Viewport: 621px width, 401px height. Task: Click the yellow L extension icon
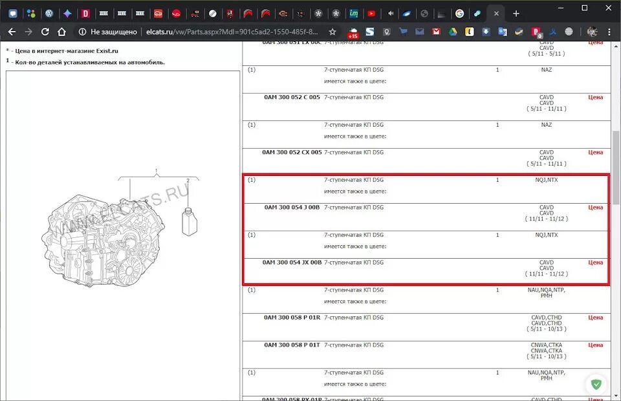pos(470,32)
